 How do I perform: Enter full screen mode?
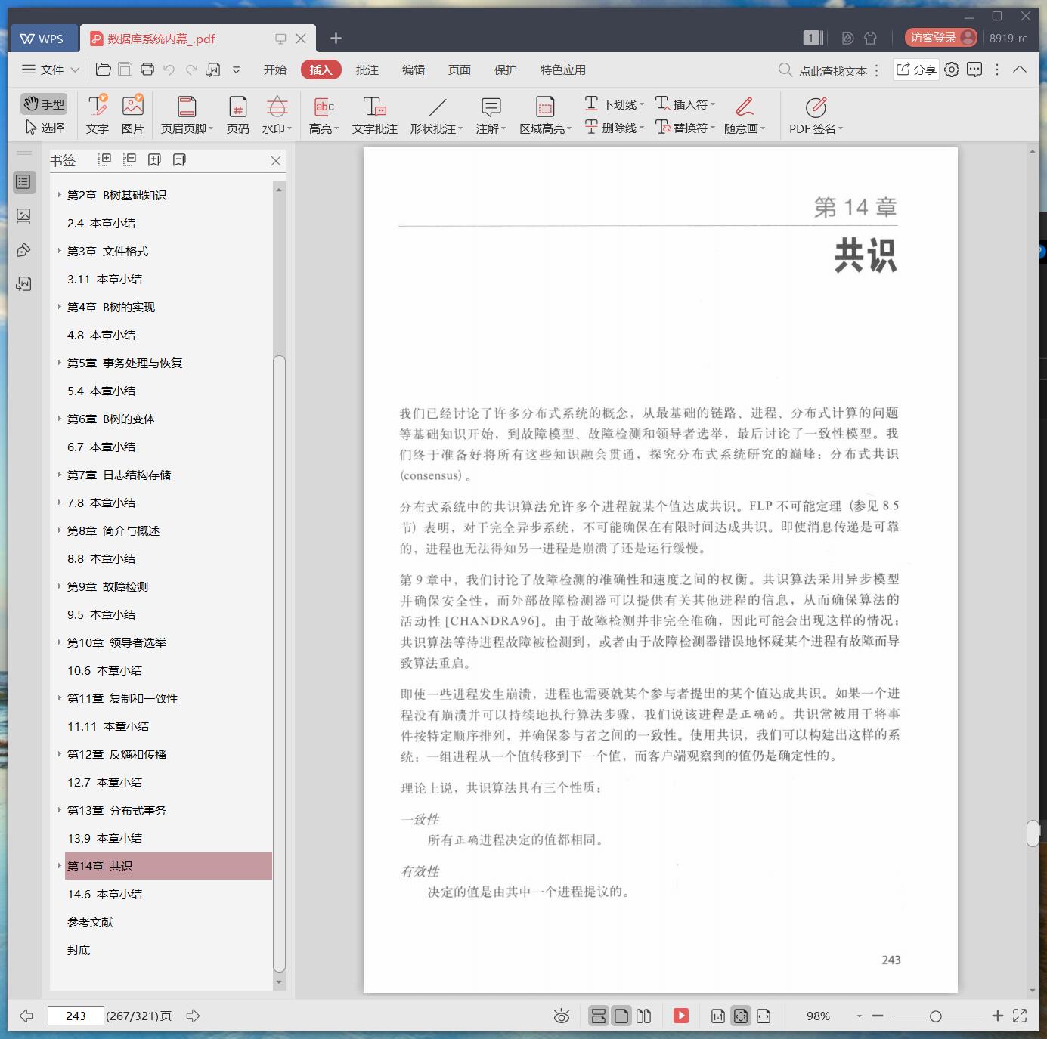point(1020,1016)
